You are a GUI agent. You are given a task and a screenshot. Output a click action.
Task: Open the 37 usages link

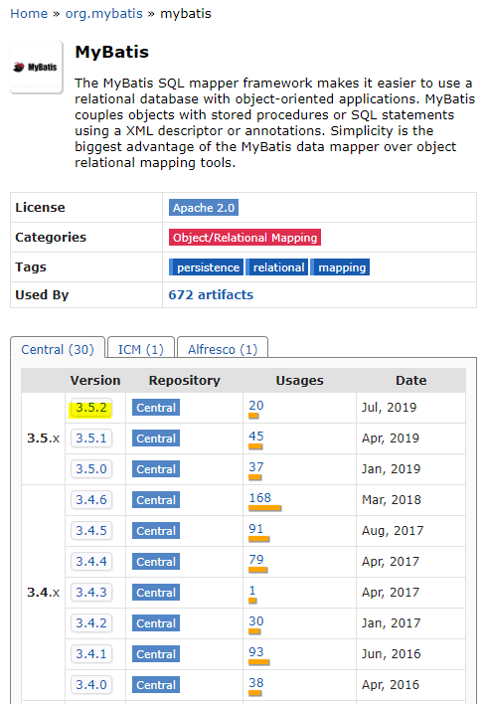[256, 467]
